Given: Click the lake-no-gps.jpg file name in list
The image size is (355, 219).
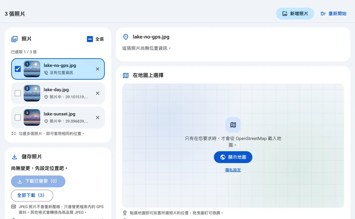Looking at the screenshot, I should pyautogui.click(x=60, y=65).
